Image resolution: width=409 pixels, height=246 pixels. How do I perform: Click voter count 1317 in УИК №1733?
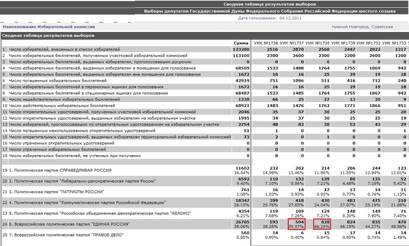(400, 49)
